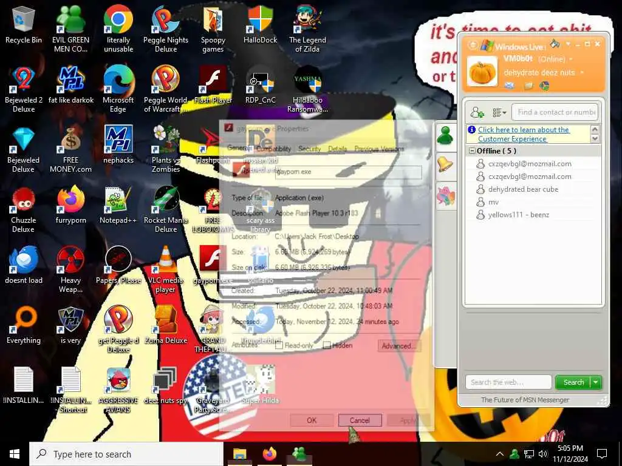Open the dropdown arrow beside Search button
This screenshot has height=466, width=622.
[595, 382]
